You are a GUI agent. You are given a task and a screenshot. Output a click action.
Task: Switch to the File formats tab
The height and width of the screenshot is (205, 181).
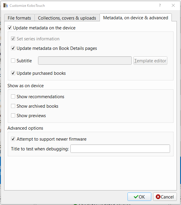(19, 18)
